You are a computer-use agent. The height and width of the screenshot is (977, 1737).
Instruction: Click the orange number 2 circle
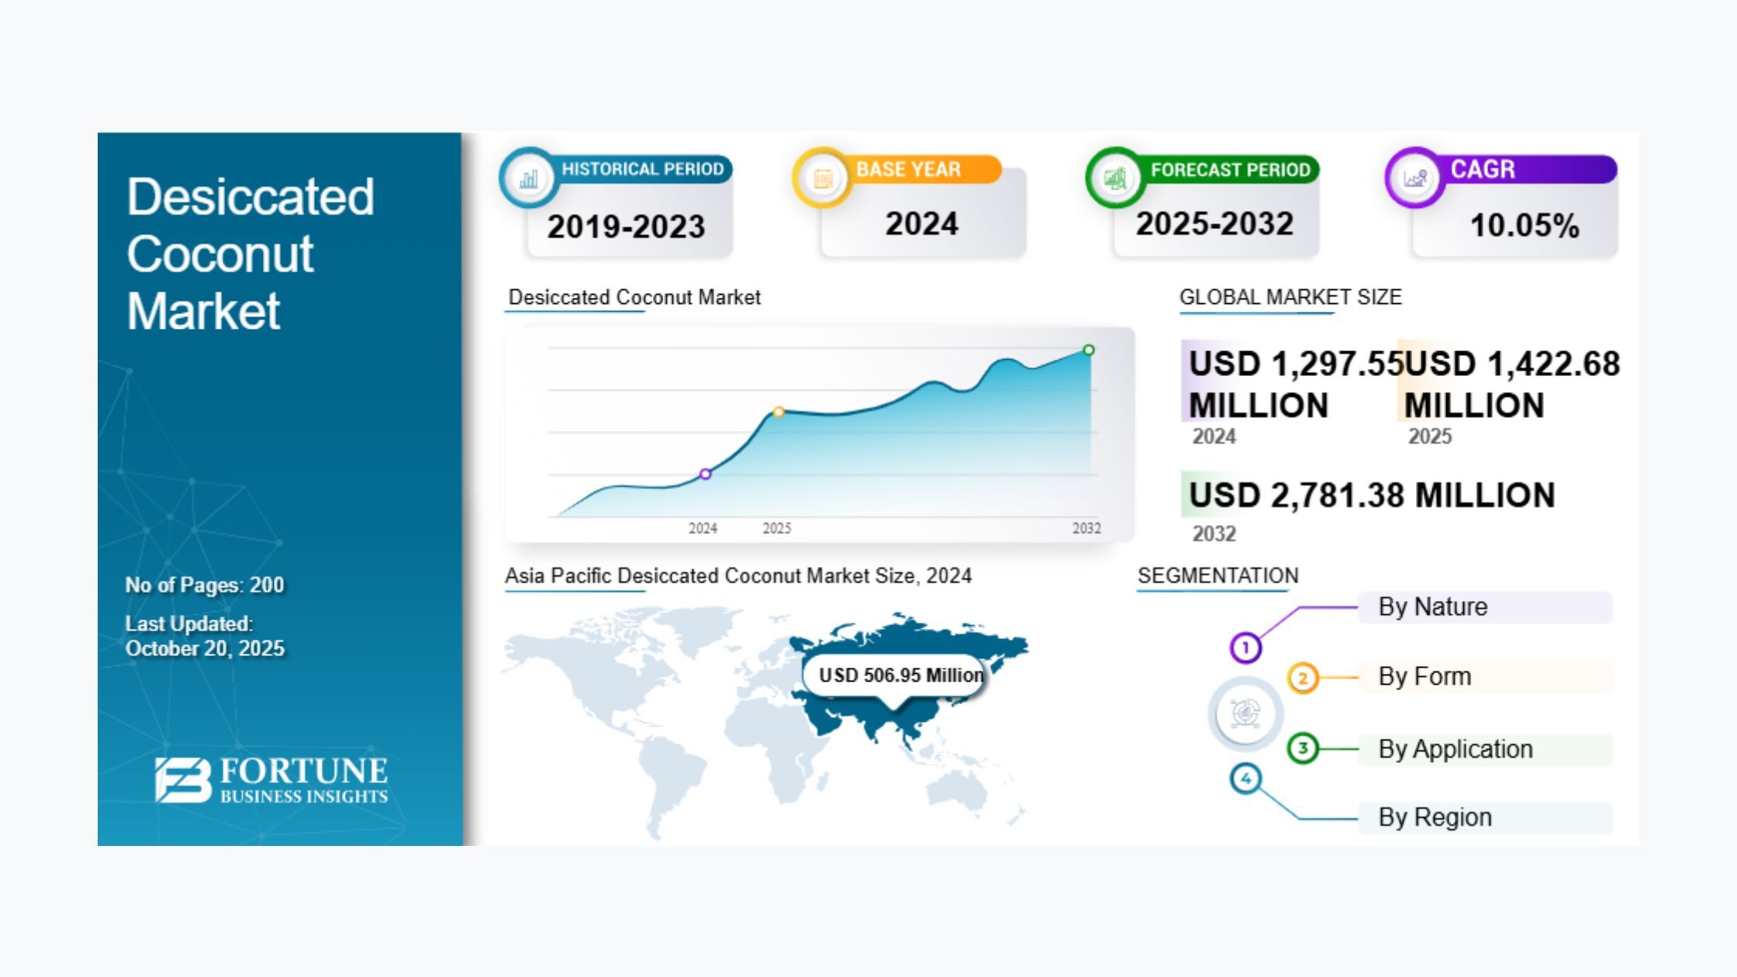[x=1303, y=678]
